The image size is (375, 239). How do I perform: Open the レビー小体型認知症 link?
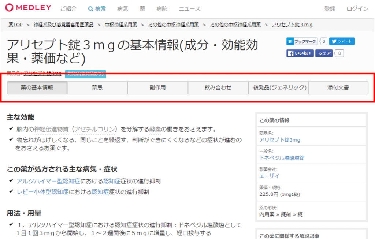tap(42, 192)
